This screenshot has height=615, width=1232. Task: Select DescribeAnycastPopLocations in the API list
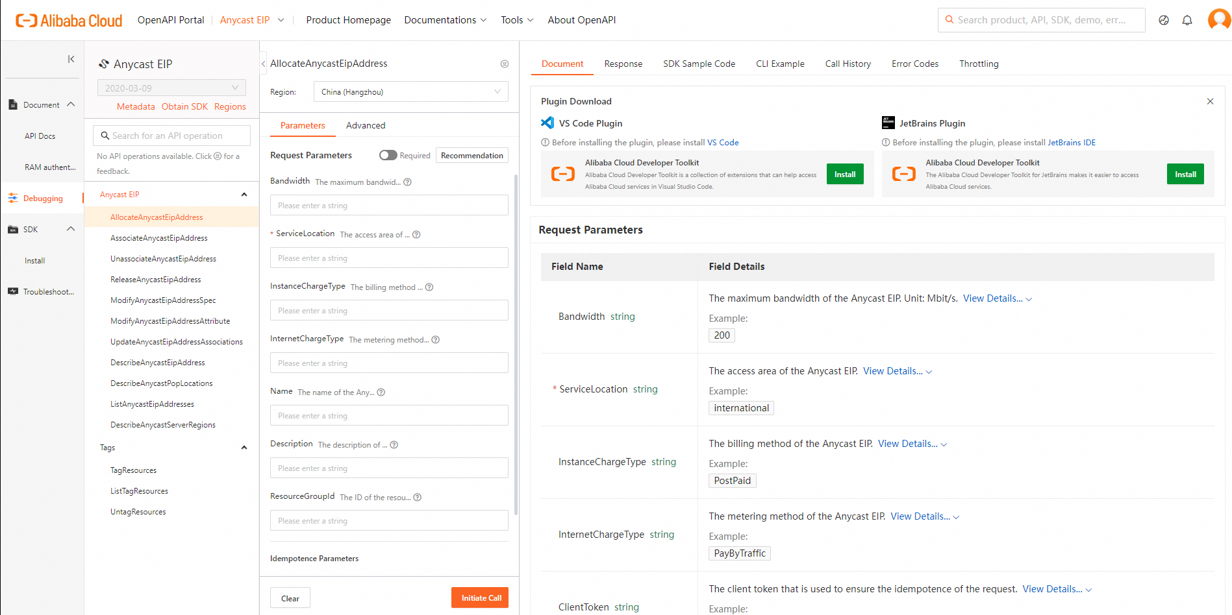click(x=162, y=383)
